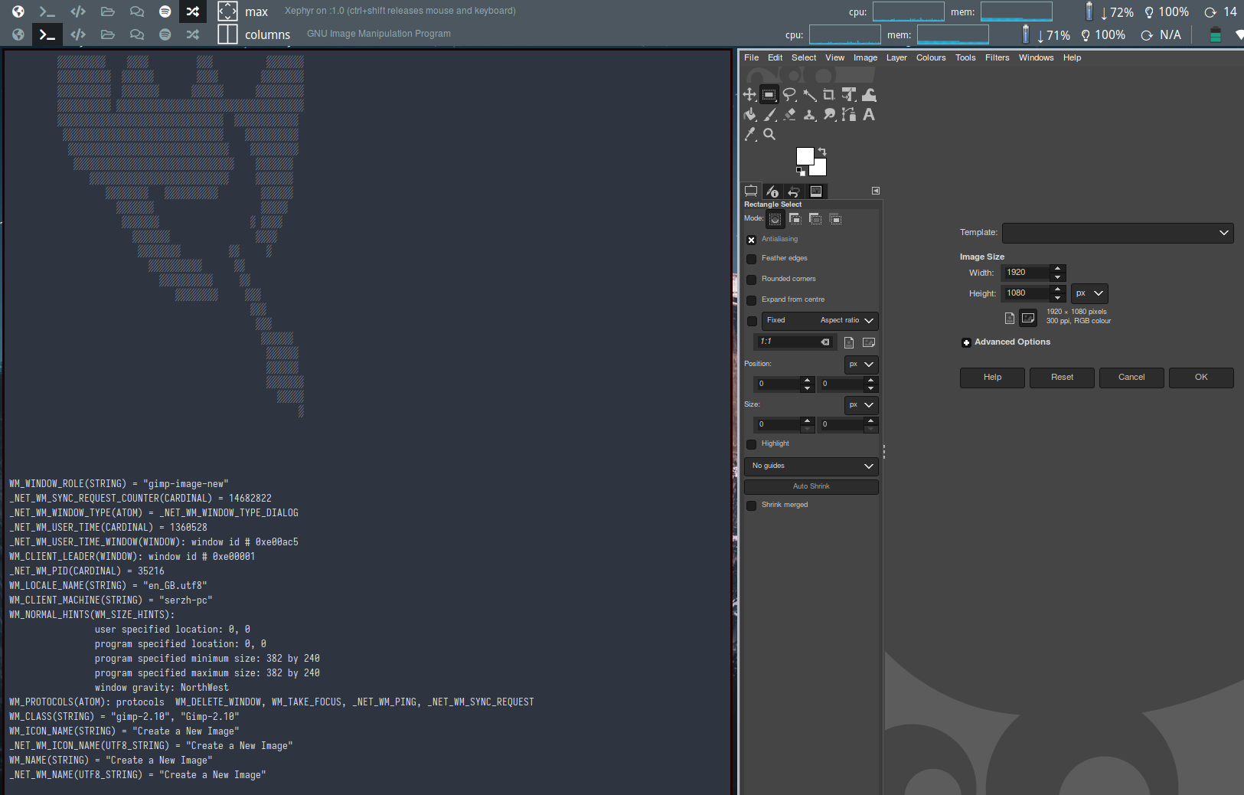Select the Zoom tool

(769, 134)
